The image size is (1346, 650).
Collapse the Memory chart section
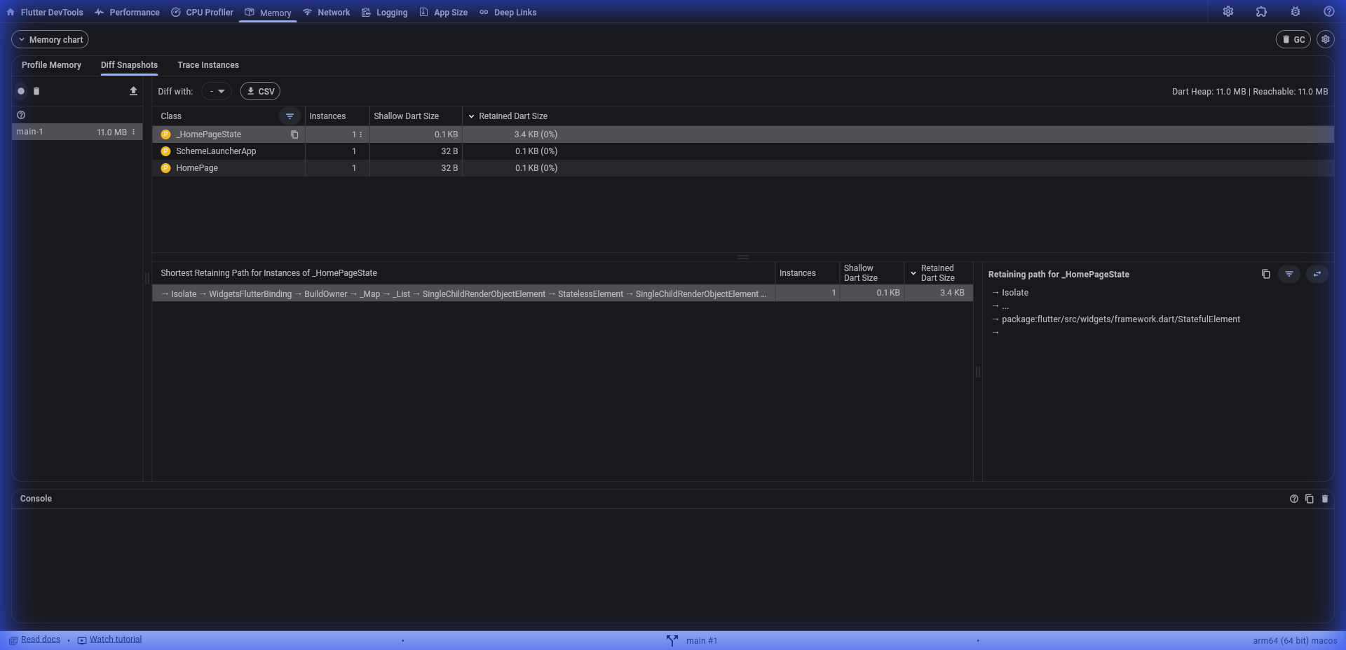[50, 40]
